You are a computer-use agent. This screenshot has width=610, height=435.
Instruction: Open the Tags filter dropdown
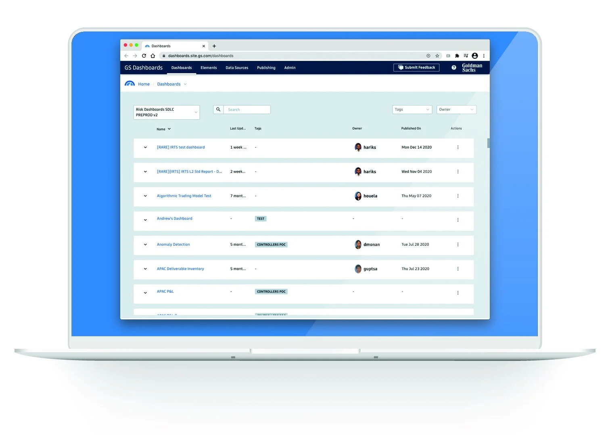[412, 109]
